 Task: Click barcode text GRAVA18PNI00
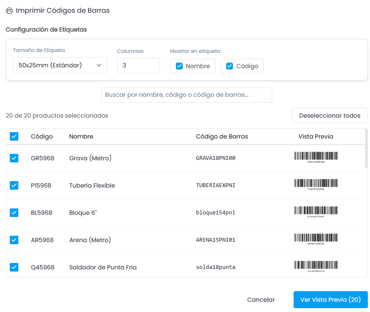[216, 158]
